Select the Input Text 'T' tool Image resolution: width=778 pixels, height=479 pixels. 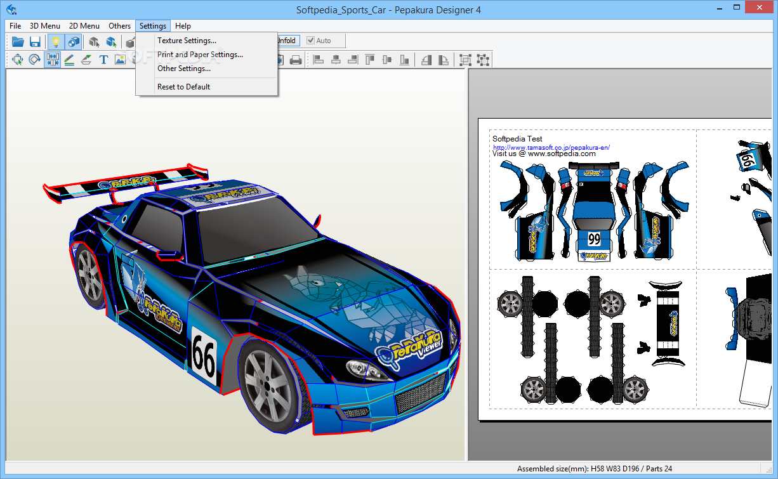point(103,60)
